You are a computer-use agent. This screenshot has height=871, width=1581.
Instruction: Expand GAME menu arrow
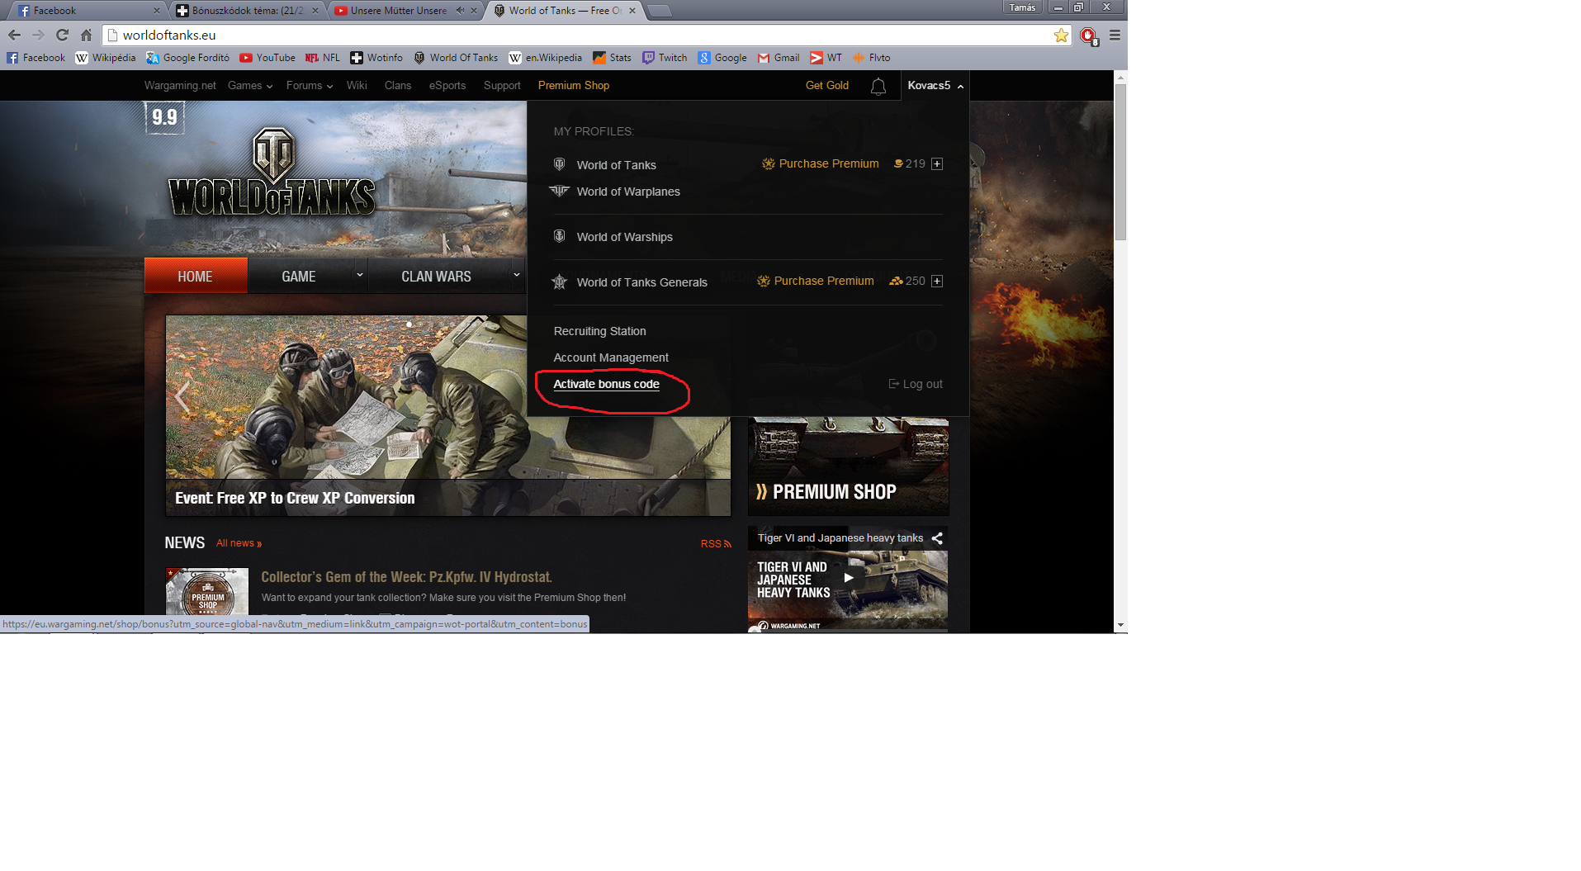[359, 275]
